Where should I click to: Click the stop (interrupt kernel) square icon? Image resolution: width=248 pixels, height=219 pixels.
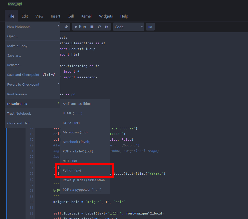click(x=92, y=27)
